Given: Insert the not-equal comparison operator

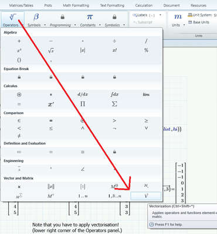Looking at the screenshot, I should (19, 136).
